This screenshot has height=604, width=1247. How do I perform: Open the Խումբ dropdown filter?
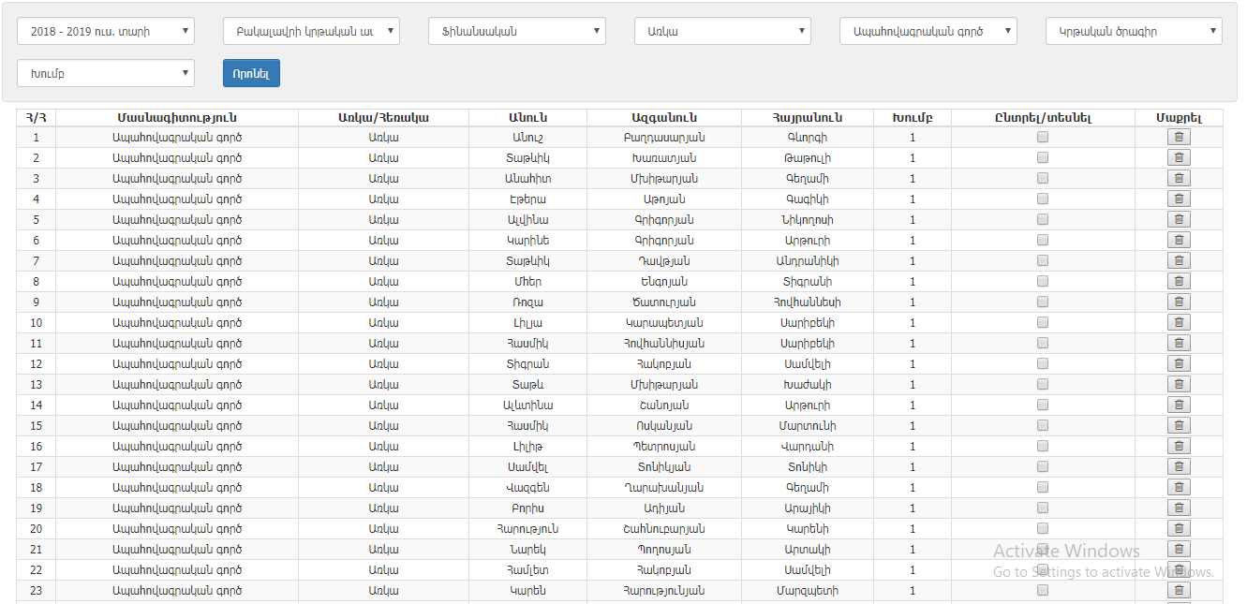(106, 73)
